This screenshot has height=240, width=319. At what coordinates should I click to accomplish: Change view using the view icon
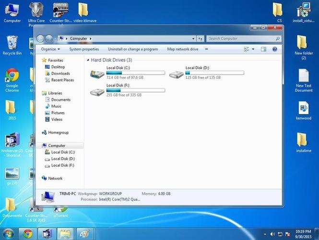pyautogui.click(x=247, y=49)
